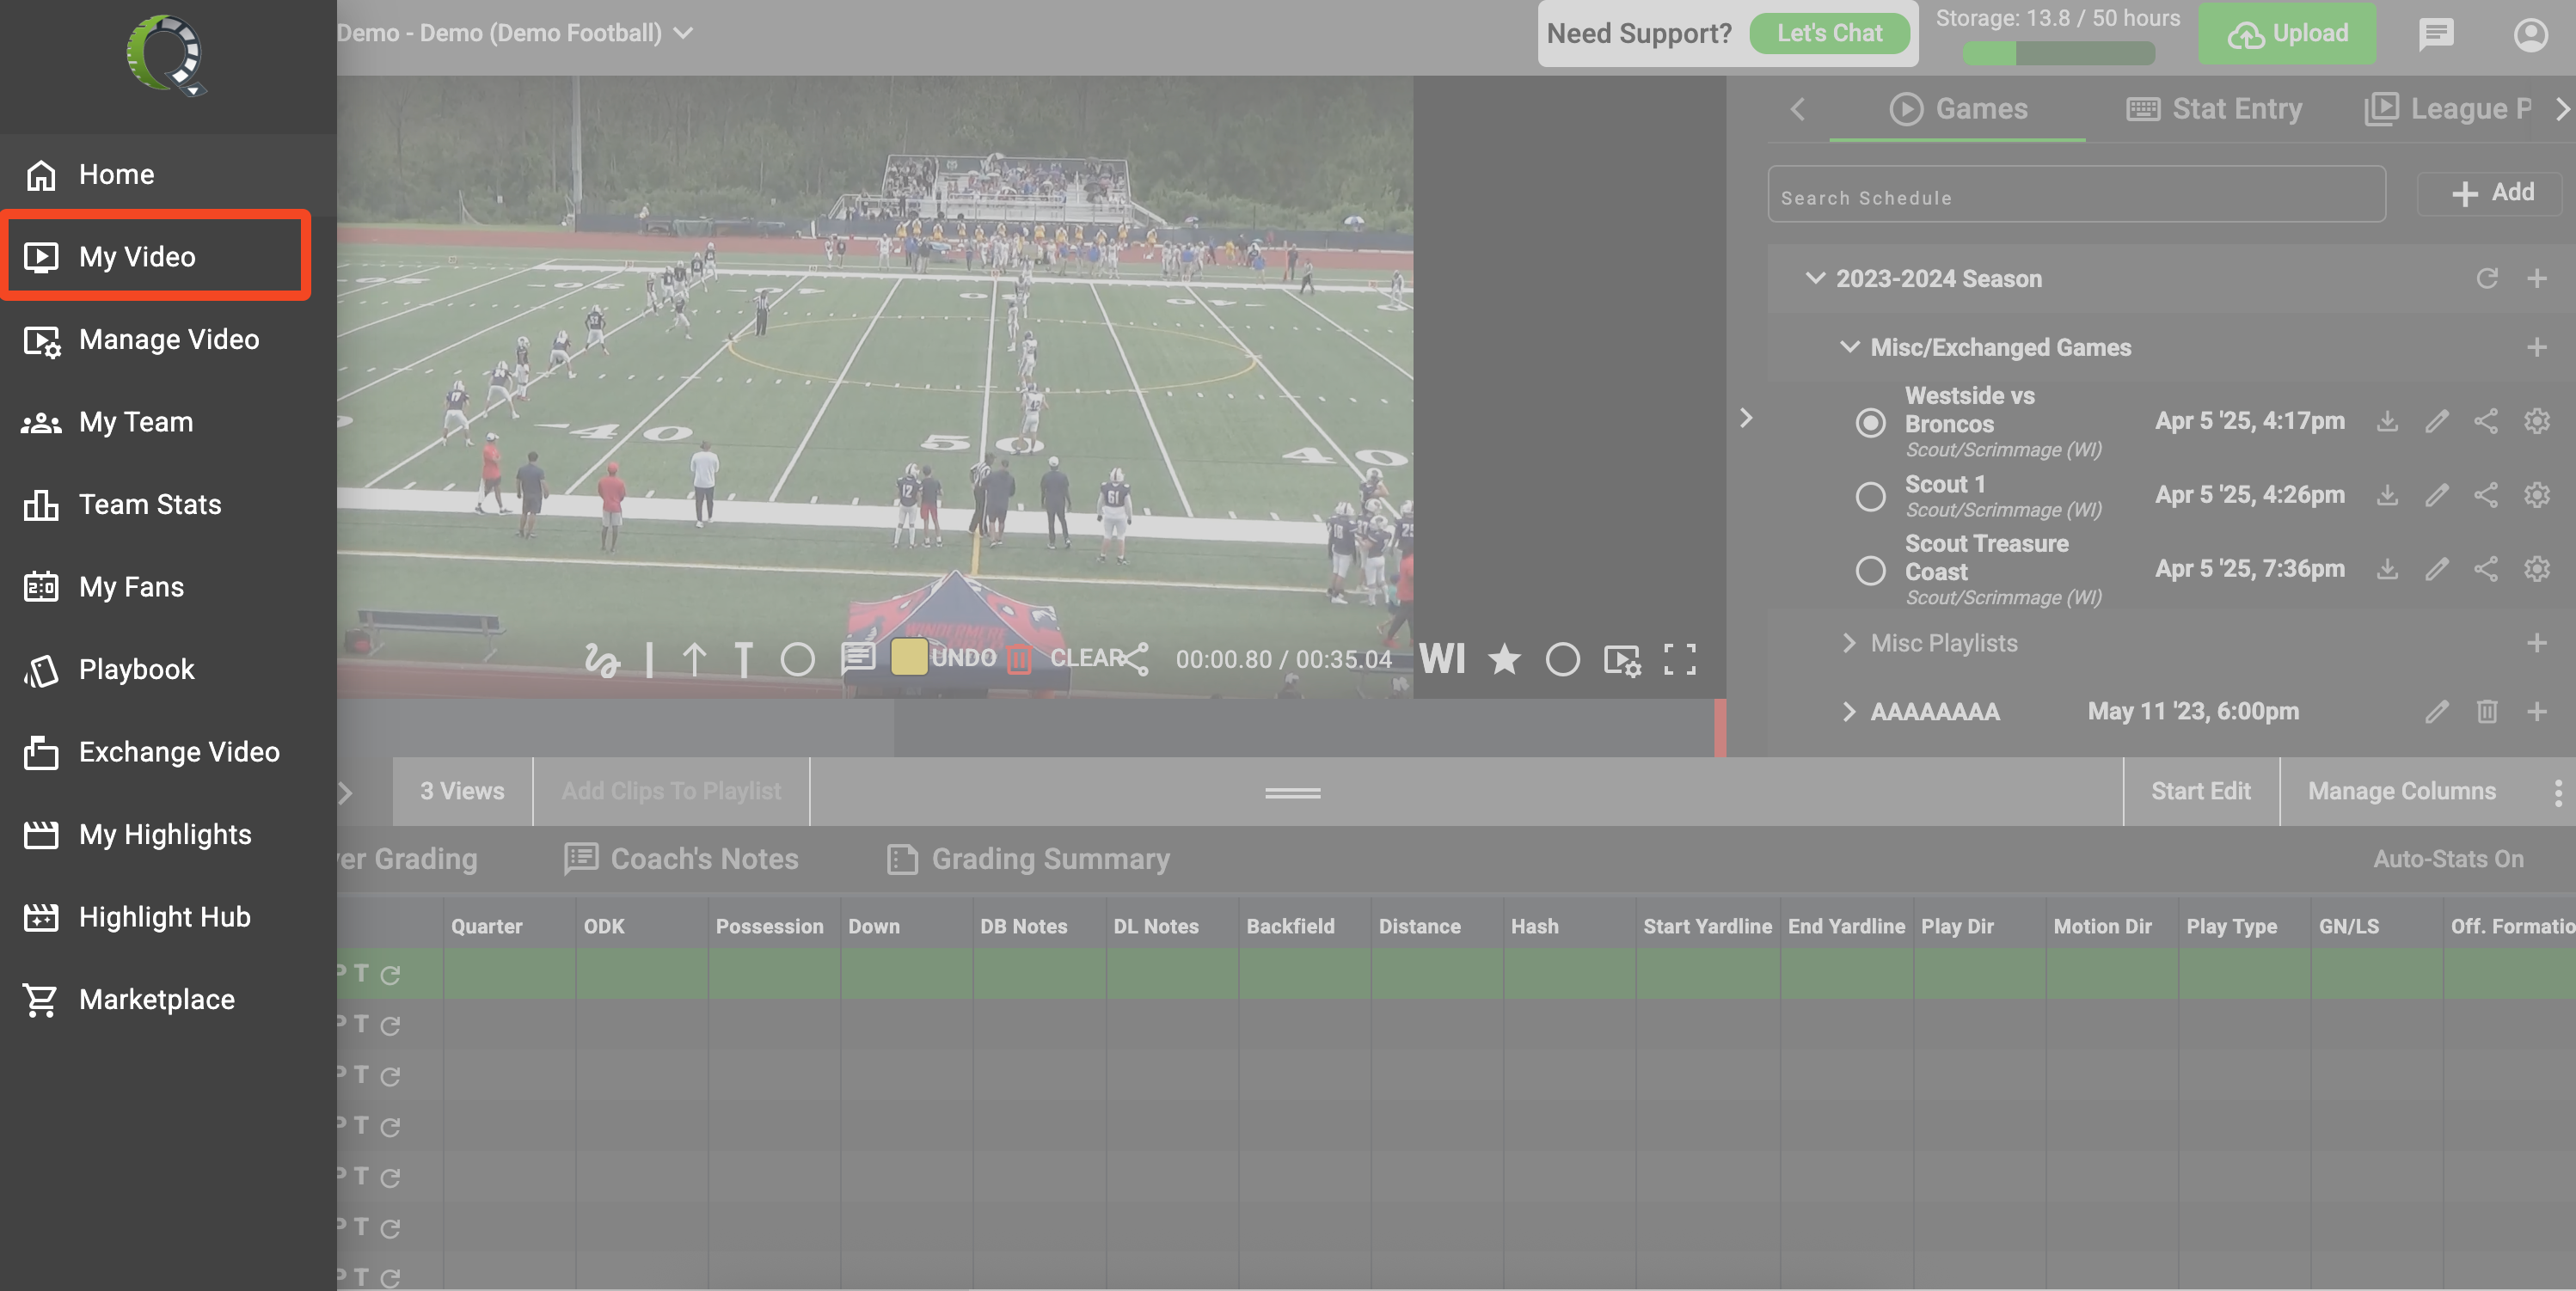Open My Highlights page
This screenshot has height=1291, width=2576.
tap(168, 834)
